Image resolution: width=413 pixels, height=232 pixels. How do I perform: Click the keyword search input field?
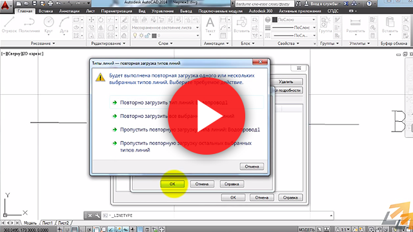[x=265, y=4]
